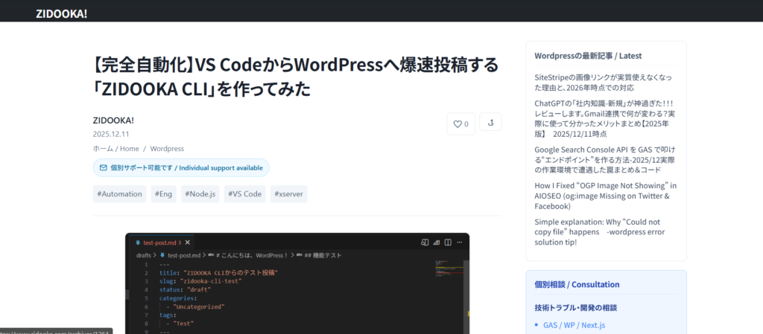Go to the ホーム / Home breadcrumb
Screen dimensions: 763x334
coord(115,149)
